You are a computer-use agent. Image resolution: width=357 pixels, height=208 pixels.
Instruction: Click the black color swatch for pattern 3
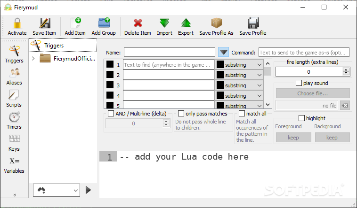(x=110, y=85)
